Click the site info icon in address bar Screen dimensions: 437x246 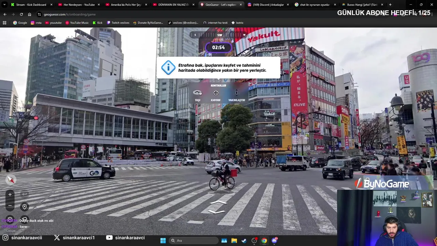(x=40, y=14)
